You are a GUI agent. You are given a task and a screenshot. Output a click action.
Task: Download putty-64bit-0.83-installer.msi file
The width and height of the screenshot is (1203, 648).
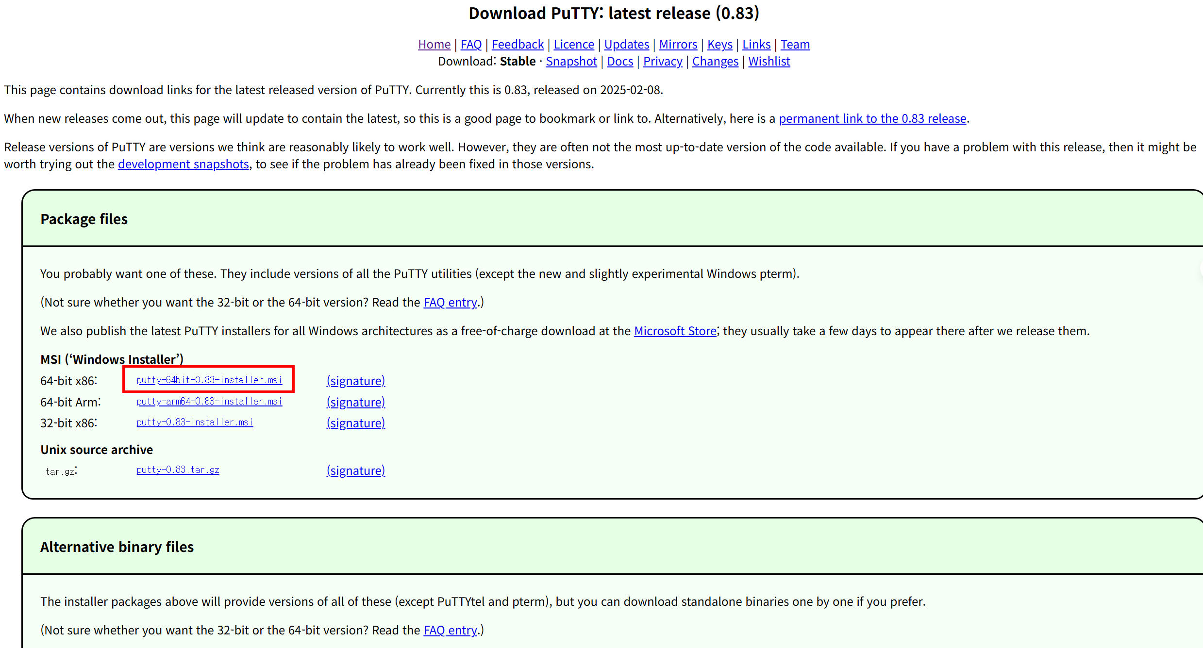tap(209, 380)
